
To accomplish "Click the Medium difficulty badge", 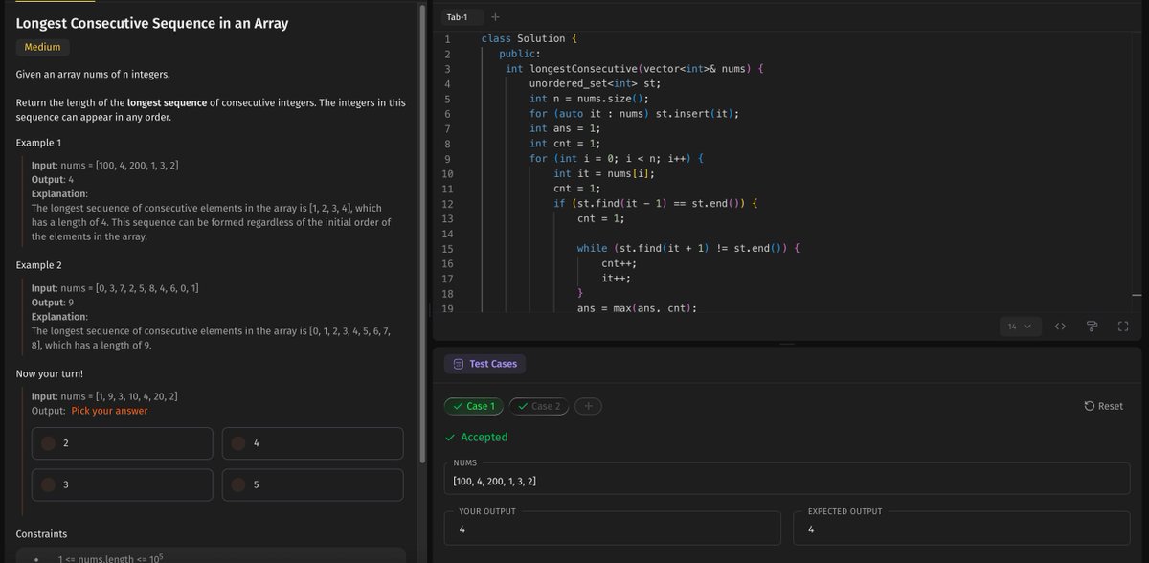I will click(x=42, y=47).
